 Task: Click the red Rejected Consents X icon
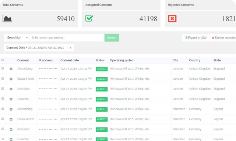(172, 19)
